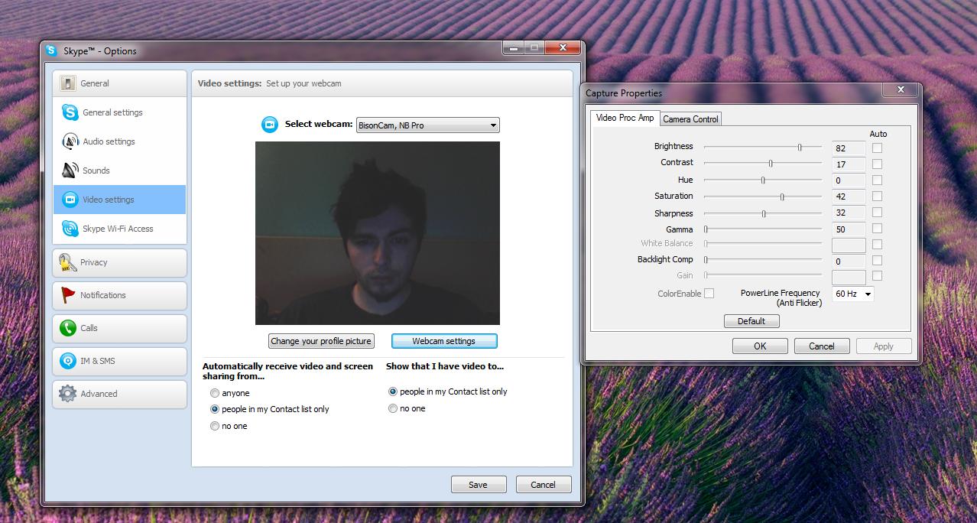Viewport: 977px width, 523px height.
Task: Click the Contrast value field showing 17
Action: click(849, 164)
